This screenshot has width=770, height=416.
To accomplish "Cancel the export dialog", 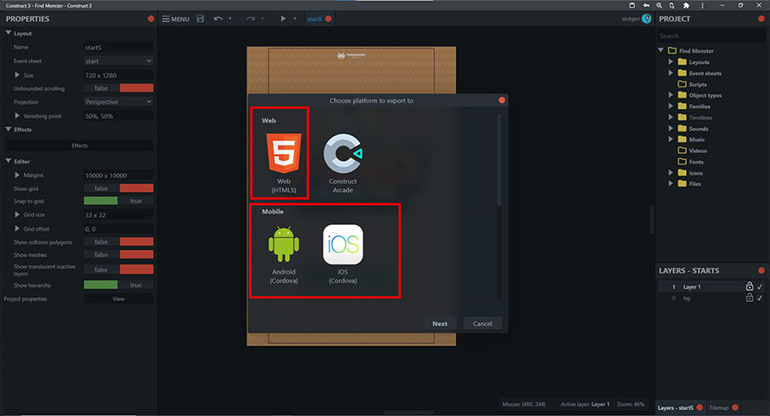I will coord(482,323).
